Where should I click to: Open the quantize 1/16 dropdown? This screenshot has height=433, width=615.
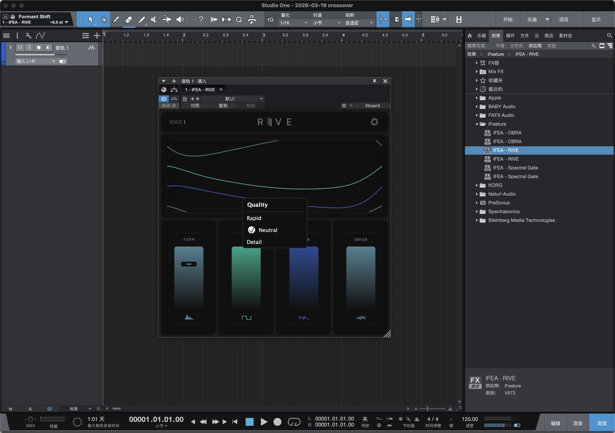293,23
